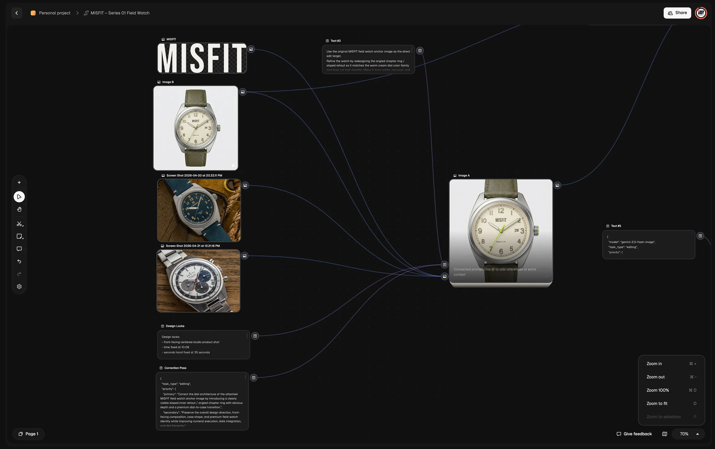Click the redo arrow
The height and width of the screenshot is (449, 715).
(19, 274)
